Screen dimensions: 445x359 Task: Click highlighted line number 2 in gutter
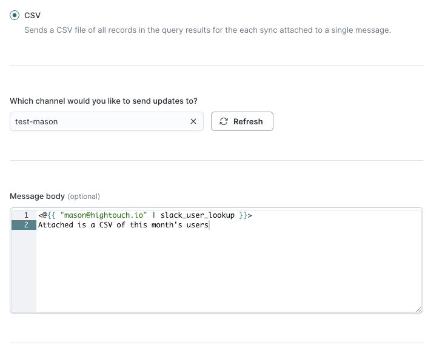[x=26, y=225]
